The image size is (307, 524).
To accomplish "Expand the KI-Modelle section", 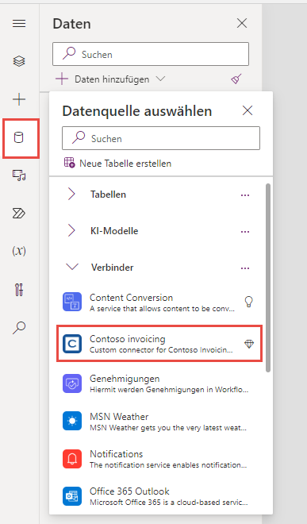I will tap(71, 230).
